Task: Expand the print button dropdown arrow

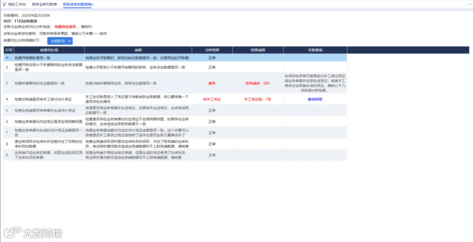Action: (x=70, y=41)
